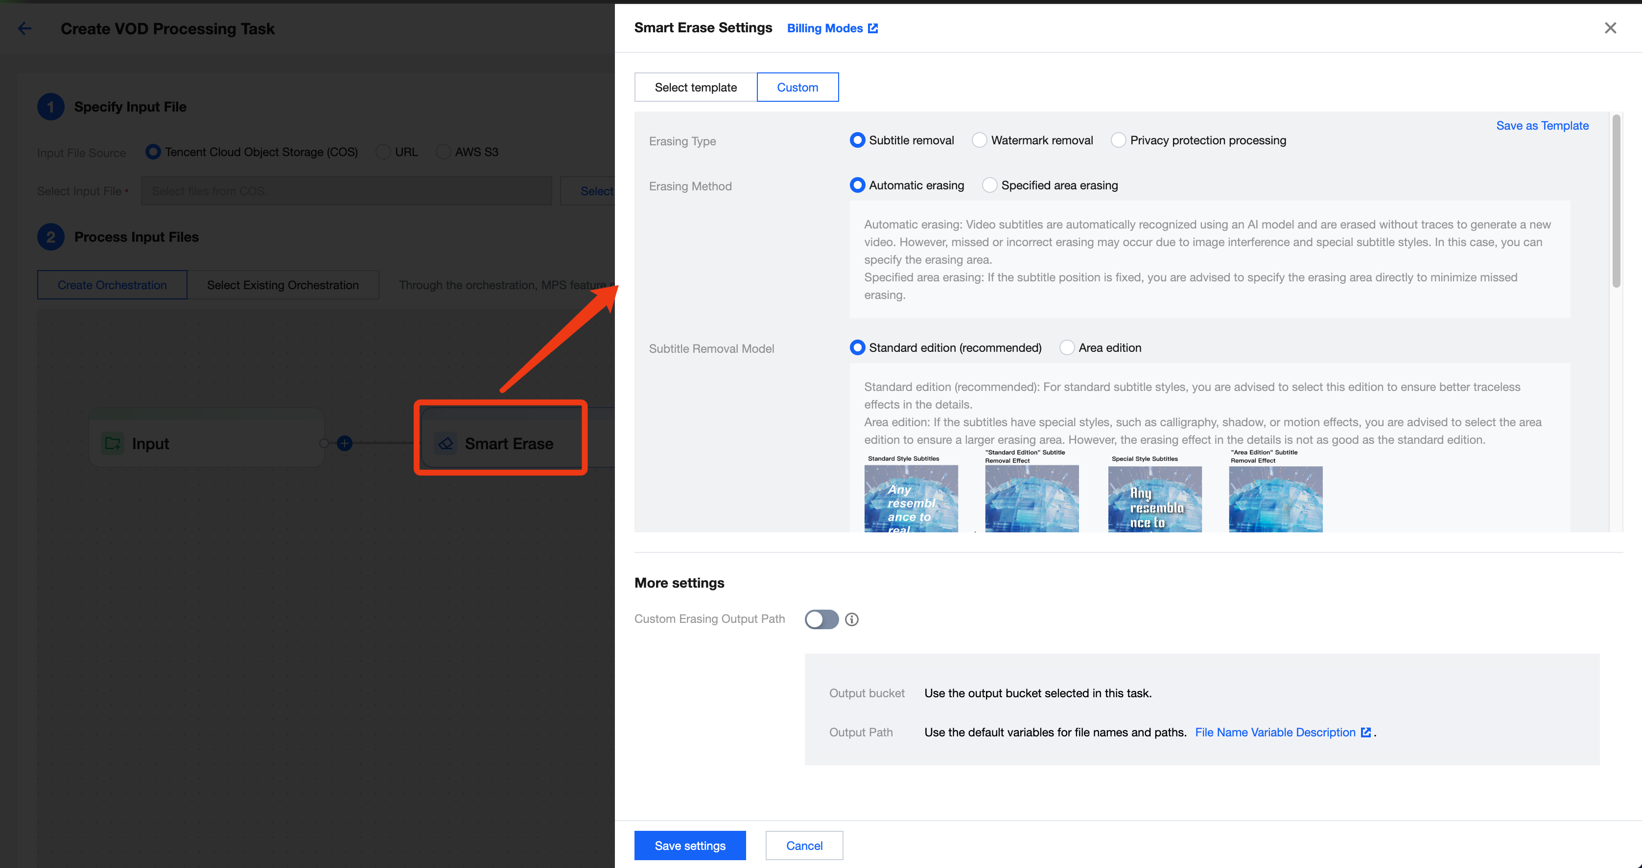This screenshot has width=1642, height=868.
Task: Select Privacy protection processing option
Action: 1119,140
